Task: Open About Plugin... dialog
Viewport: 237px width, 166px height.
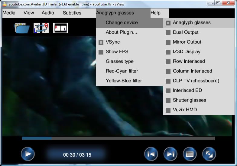Action: pos(130,32)
